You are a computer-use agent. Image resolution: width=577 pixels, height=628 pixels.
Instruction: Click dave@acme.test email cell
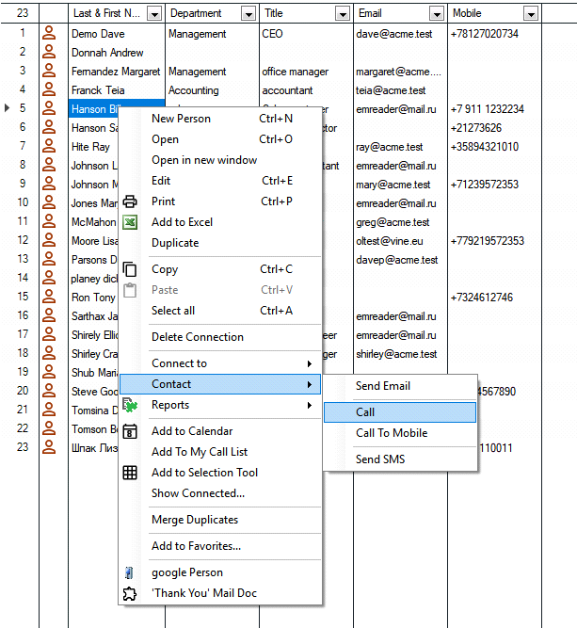(400, 34)
